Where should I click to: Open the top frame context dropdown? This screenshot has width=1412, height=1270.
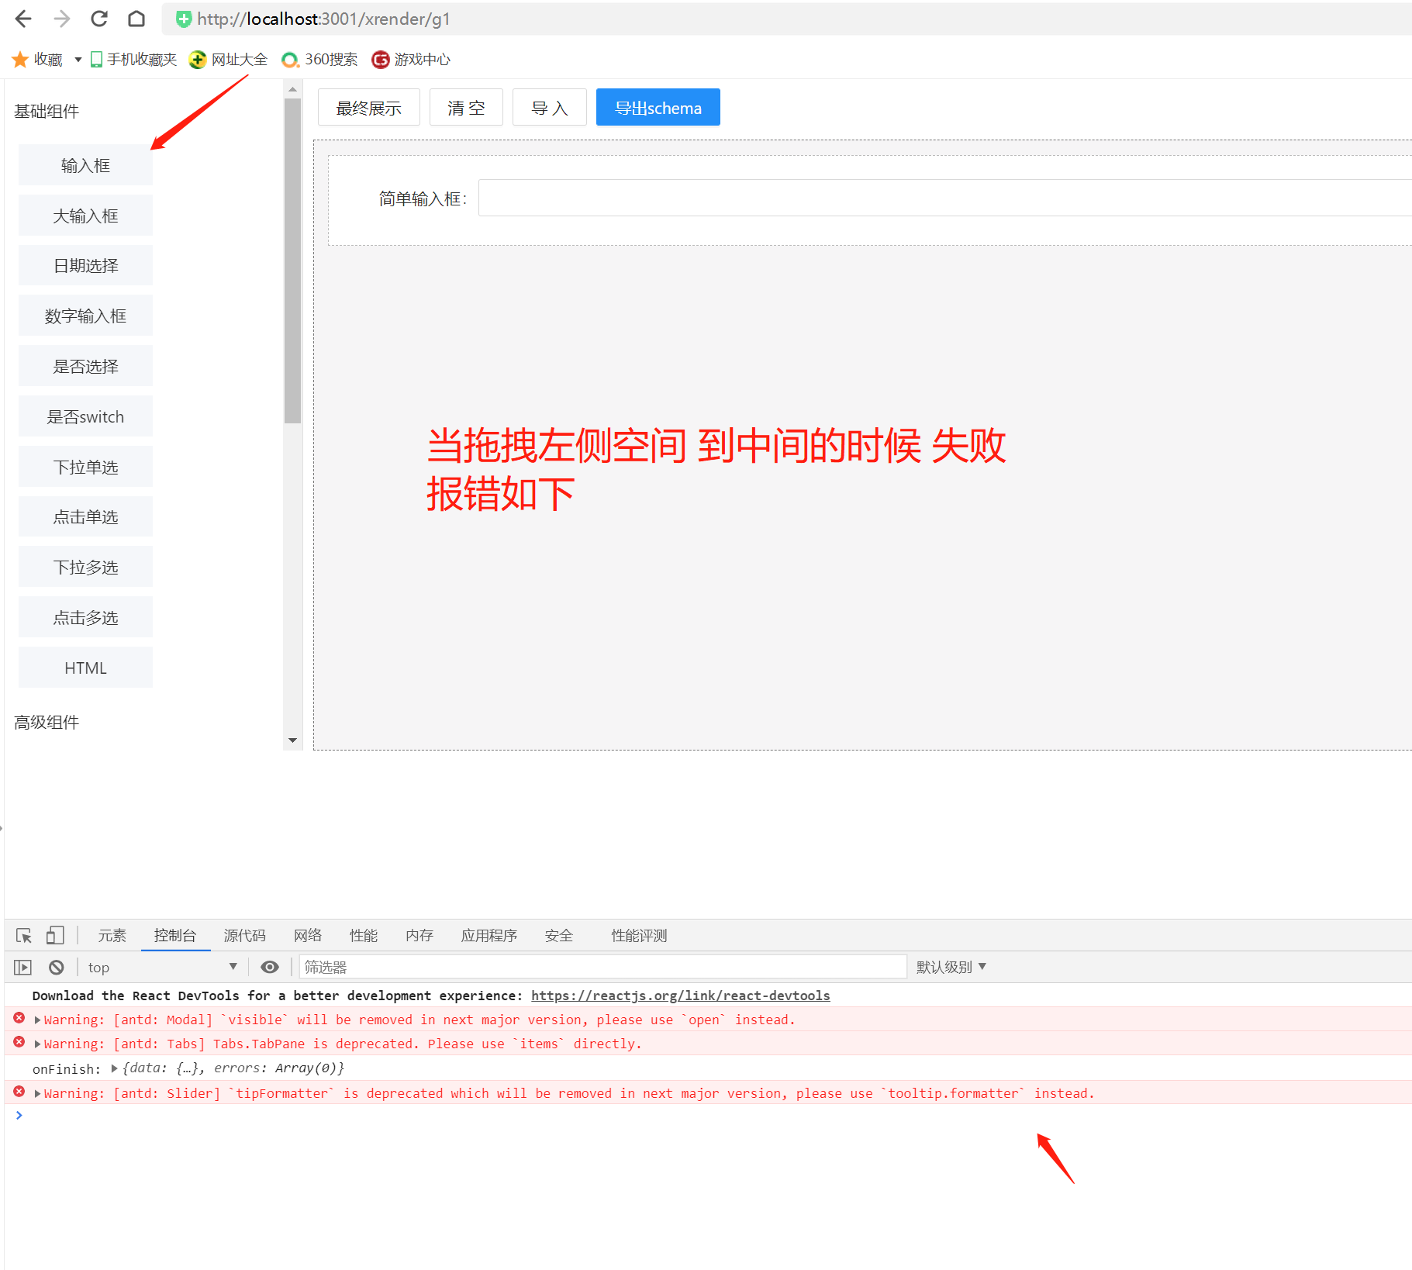[162, 967]
